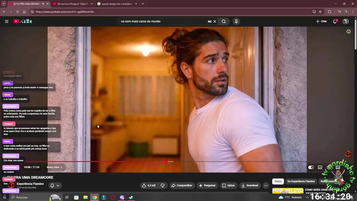Open Chrome profile avatar

(x=346, y=12)
